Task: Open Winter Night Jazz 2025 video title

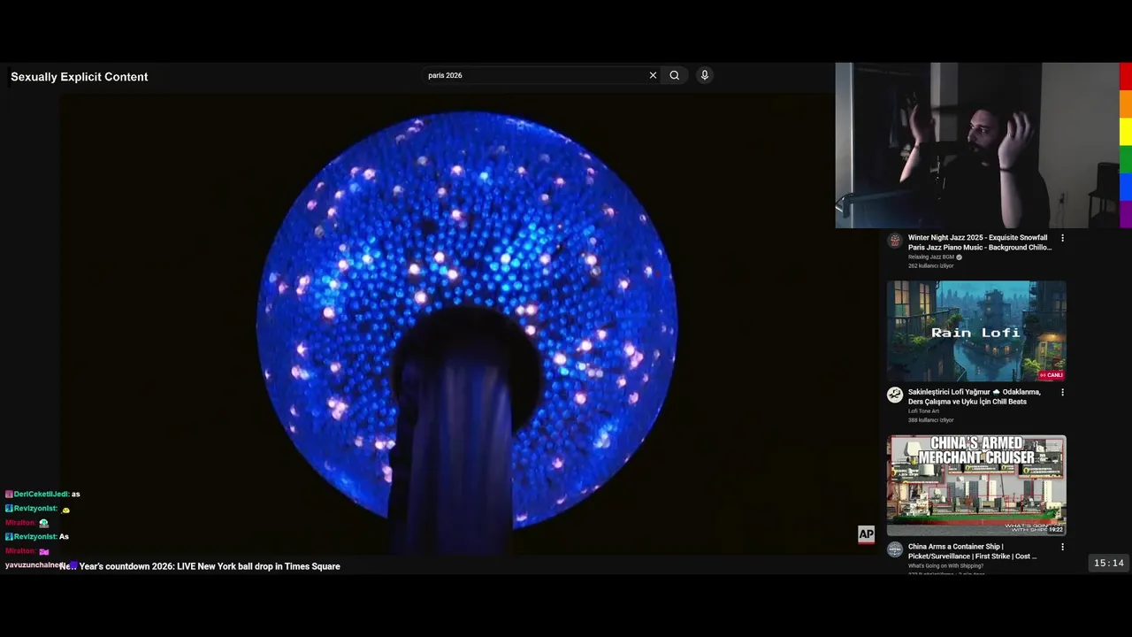Action: click(x=979, y=242)
